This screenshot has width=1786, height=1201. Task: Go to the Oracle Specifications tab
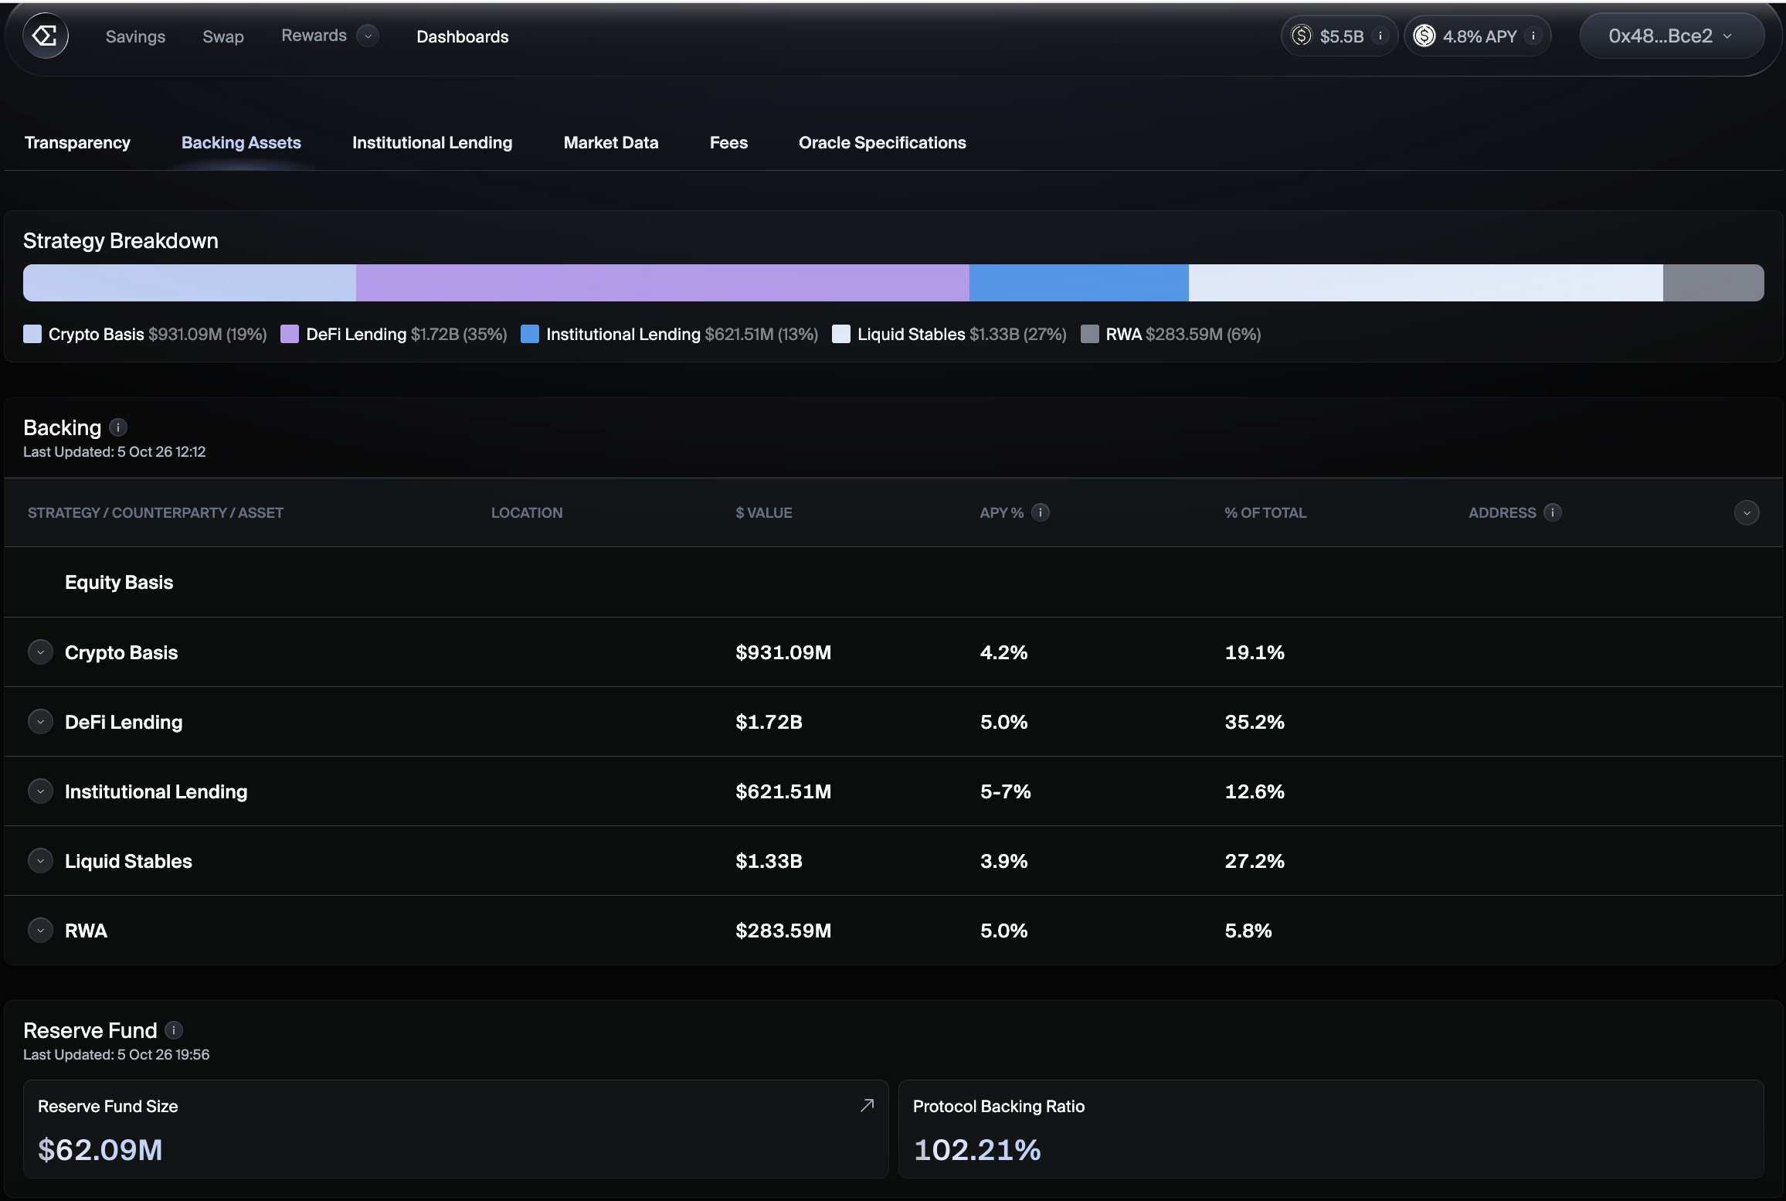pyautogui.click(x=882, y=142)
